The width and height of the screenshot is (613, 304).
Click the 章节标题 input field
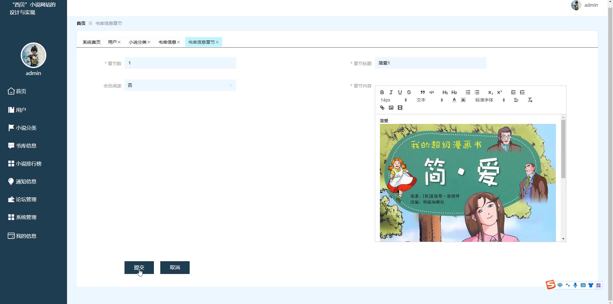point(431,63)
